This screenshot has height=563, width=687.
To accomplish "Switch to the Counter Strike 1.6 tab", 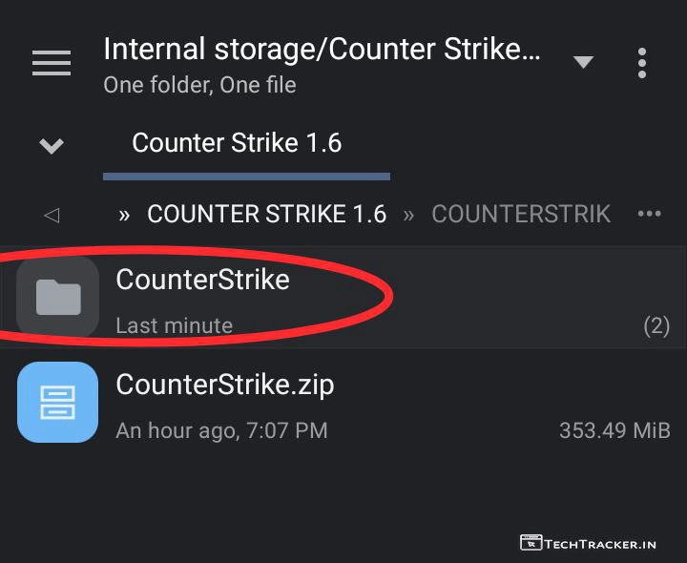I will pos(237,143).
